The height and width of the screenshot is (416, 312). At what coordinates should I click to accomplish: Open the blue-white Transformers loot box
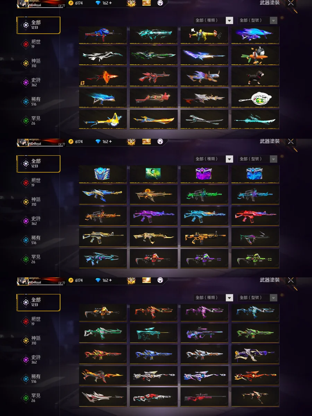(103, 174)
